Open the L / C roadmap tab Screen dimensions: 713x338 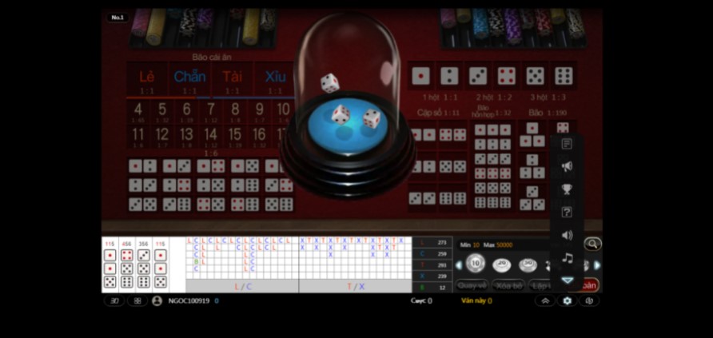pos(242,287)
